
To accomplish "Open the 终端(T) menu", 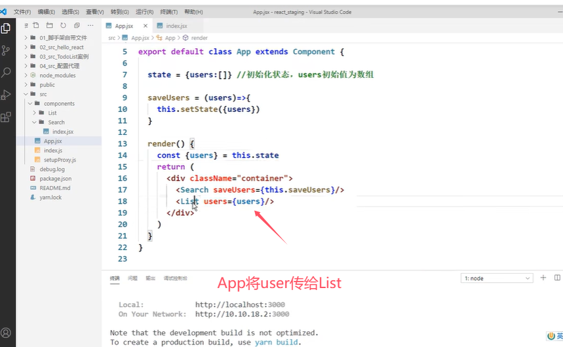I will click(168, 12).
